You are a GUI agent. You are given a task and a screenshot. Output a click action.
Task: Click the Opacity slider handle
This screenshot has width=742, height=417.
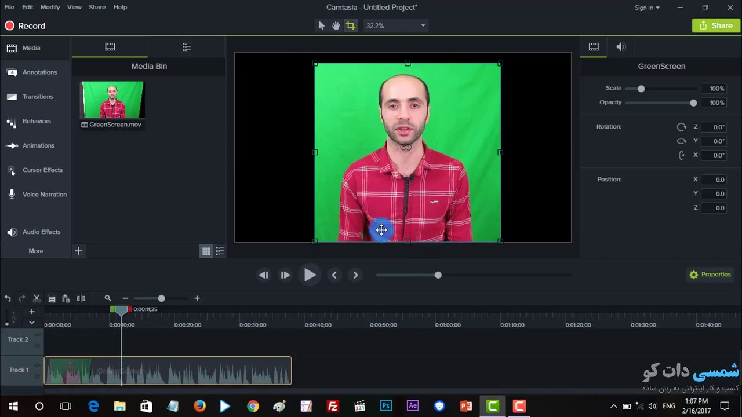(693, 103)
